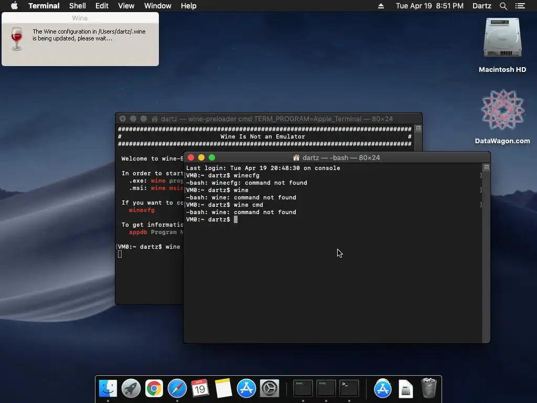Screen dimensions: 537x403
Task: Close the bash terminal window
Action: (x=191, y=157)
